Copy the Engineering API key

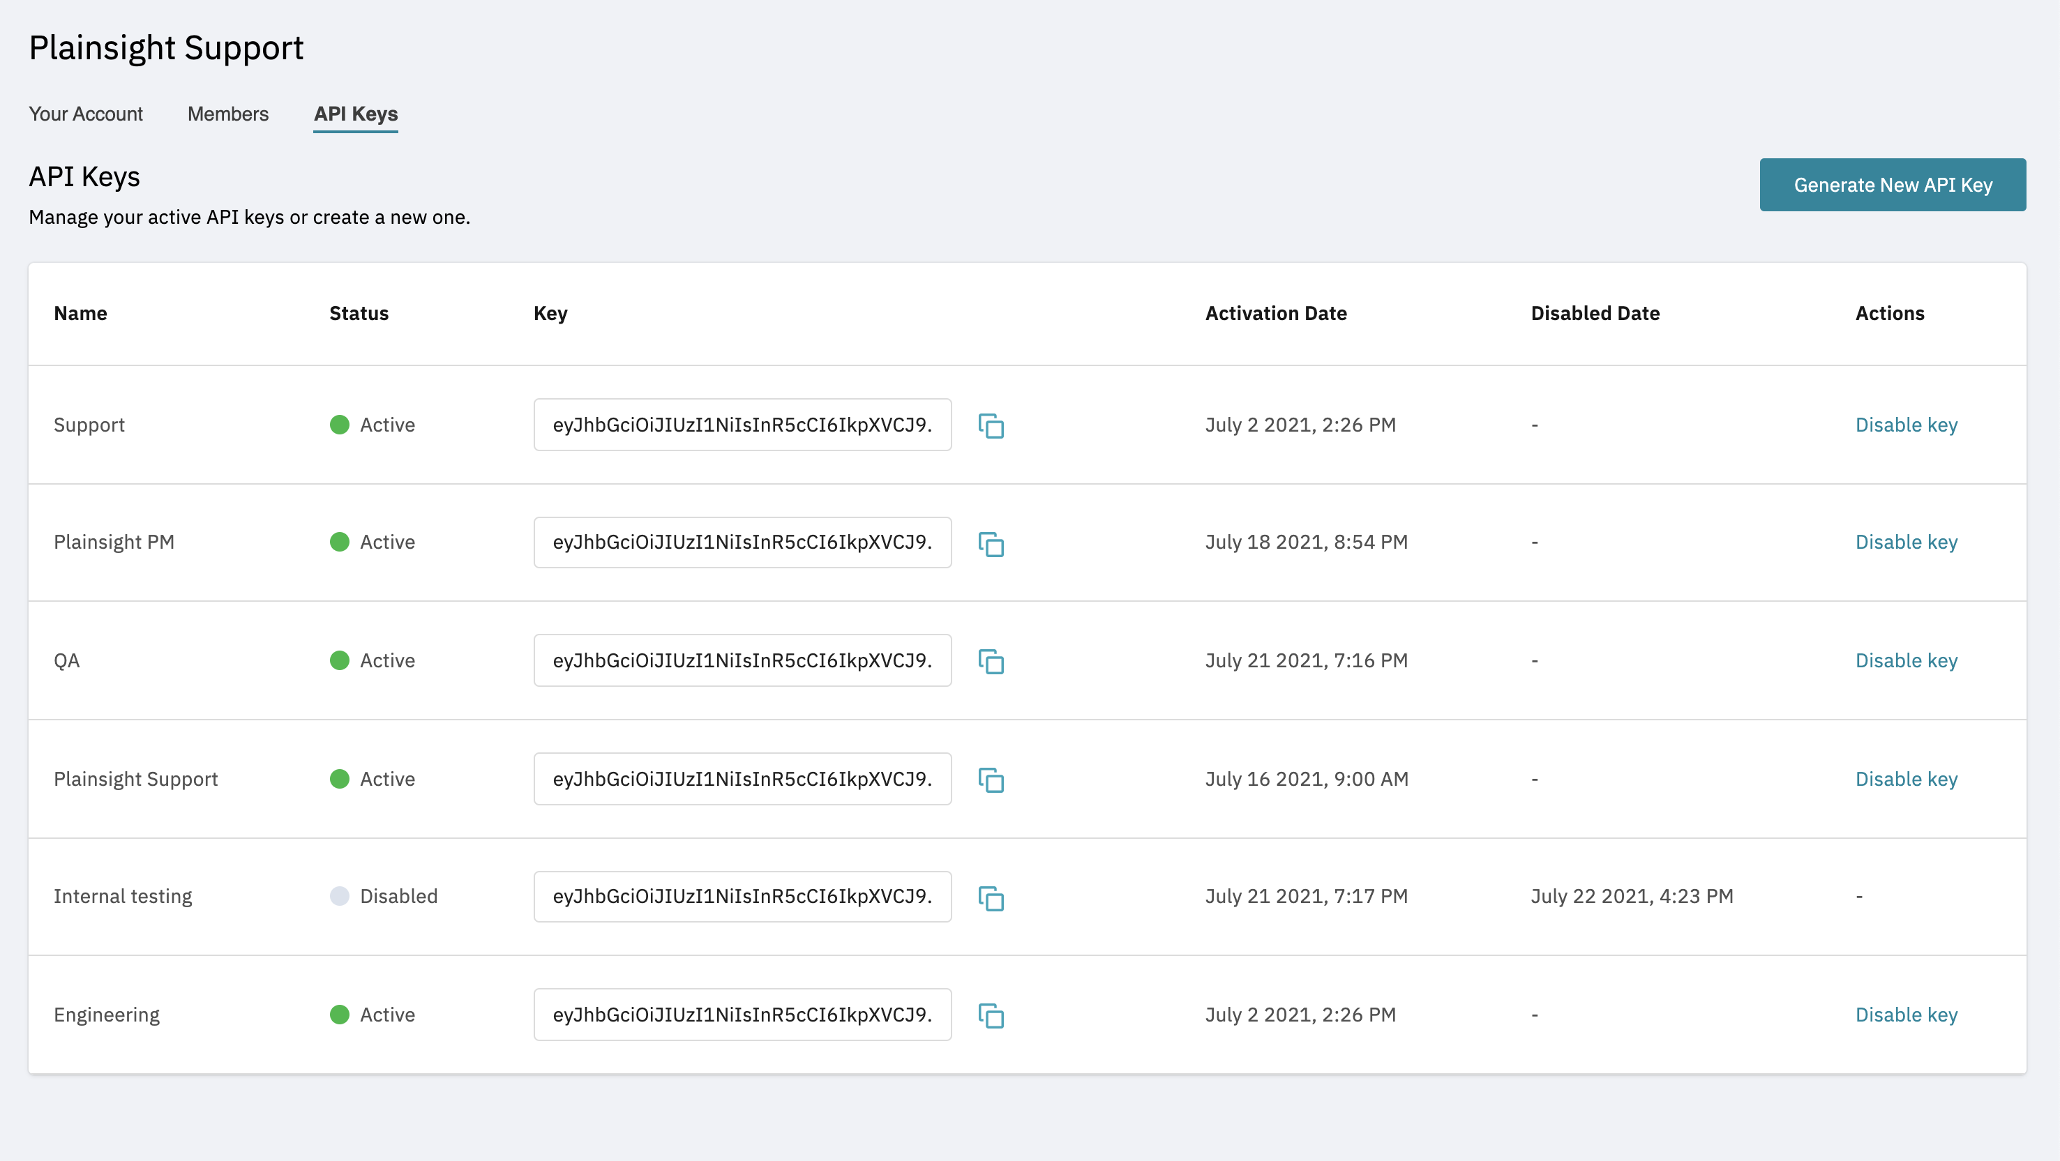pyautogui.click(x=991, y=1015)
